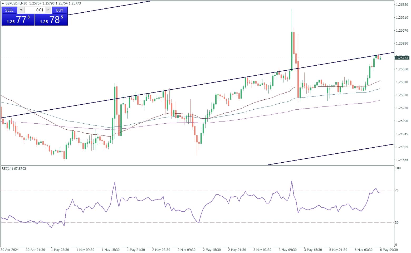Click the 1.25650 price axis label
Image resolution: width=411 pixels, height=253 pixels.
(402, 69)
